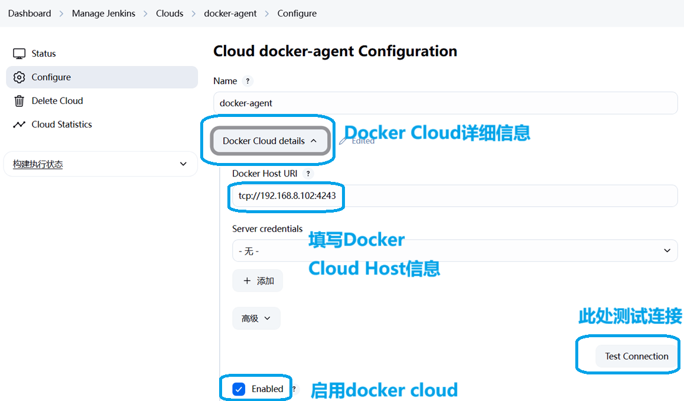Go to Manage Jenkins breadcrumb
This screenshot has width=684, height=401.
(103, 14)
